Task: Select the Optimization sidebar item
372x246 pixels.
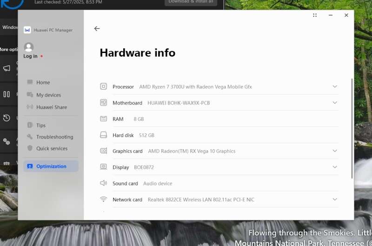Action: click(x=51, y=166)
